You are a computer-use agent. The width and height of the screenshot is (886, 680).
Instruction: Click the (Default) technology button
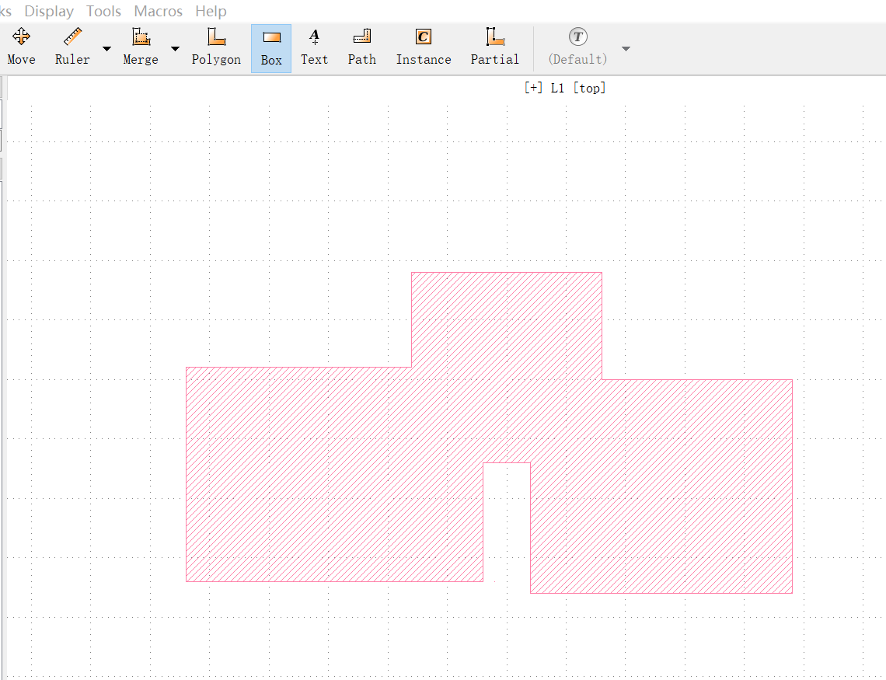pos(577,48)
